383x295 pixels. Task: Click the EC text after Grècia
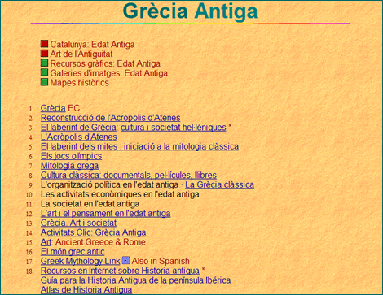tap(74, 108)
